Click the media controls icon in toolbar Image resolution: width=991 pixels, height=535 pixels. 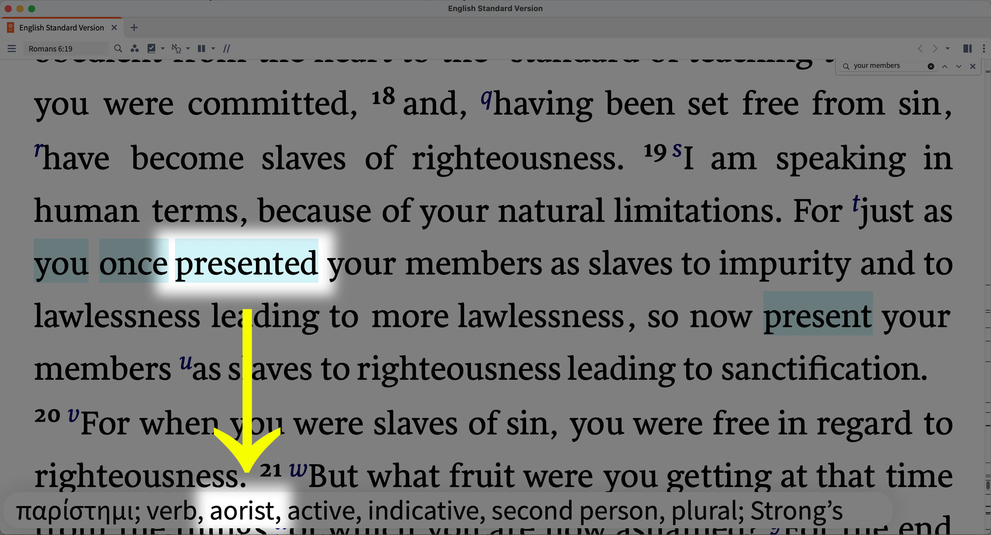(x=203, y=48)
